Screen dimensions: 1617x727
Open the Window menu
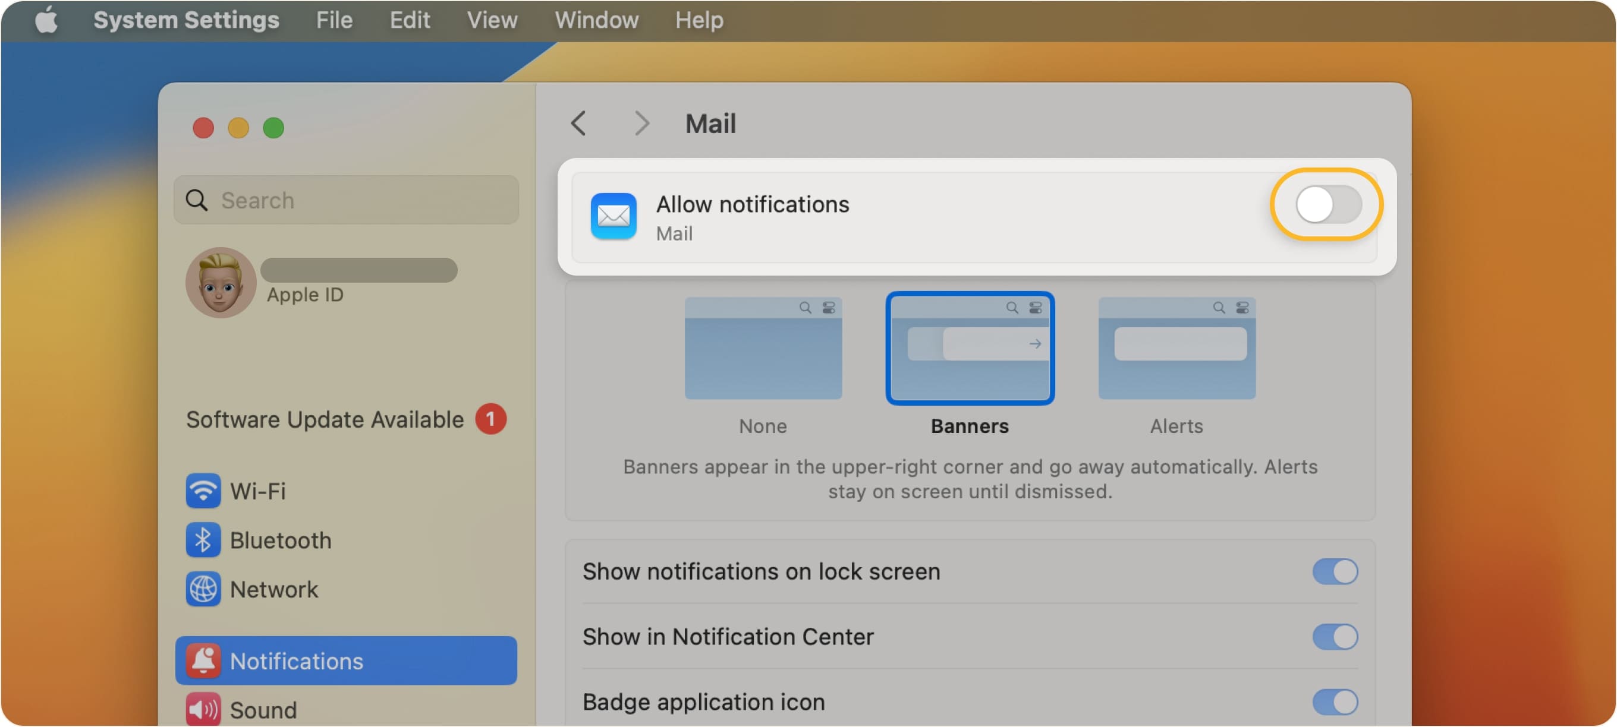[595, 20]
